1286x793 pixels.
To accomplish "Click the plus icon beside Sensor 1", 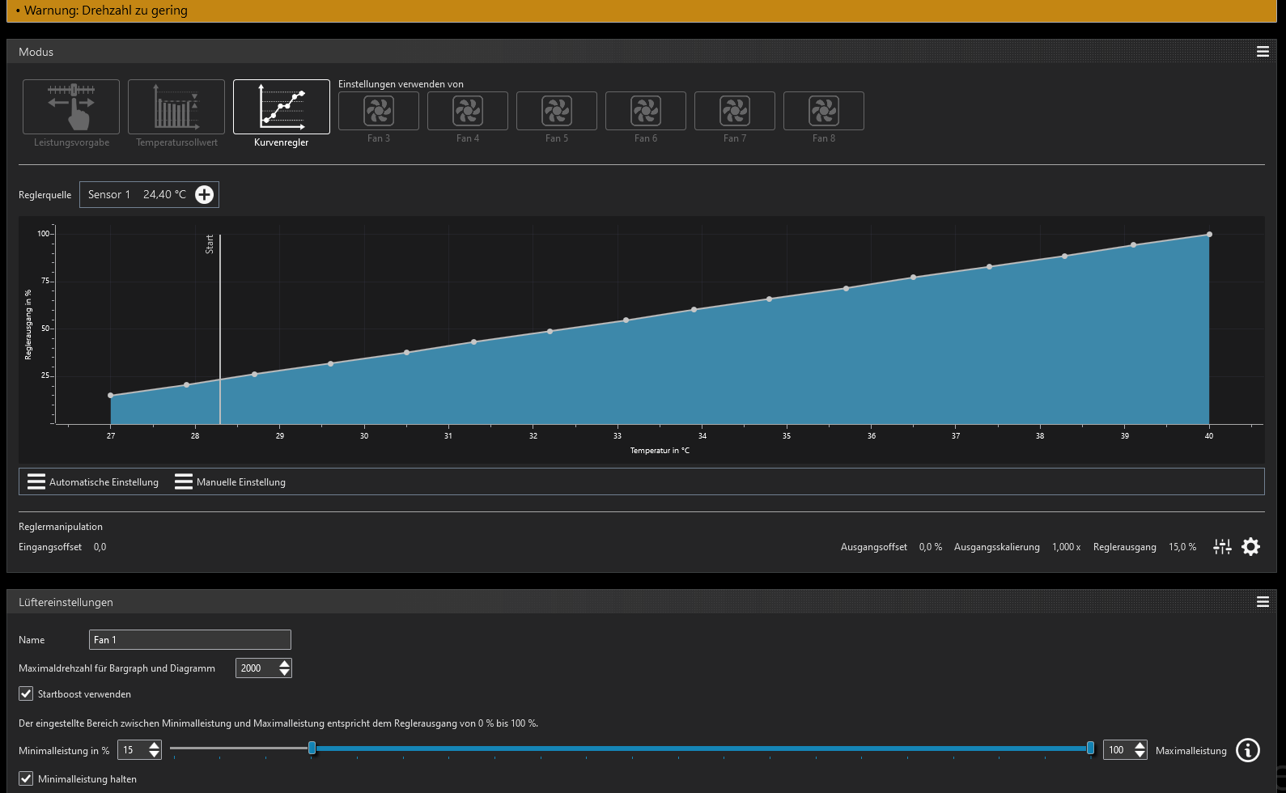I will tap(205, 194).
